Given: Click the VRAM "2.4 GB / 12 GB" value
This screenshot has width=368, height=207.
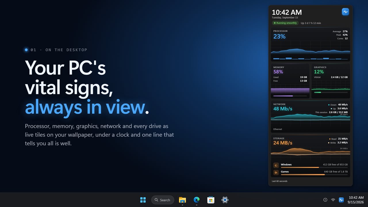Looking at the screenshot, I should pyautogui.click(x=339, y=77).
